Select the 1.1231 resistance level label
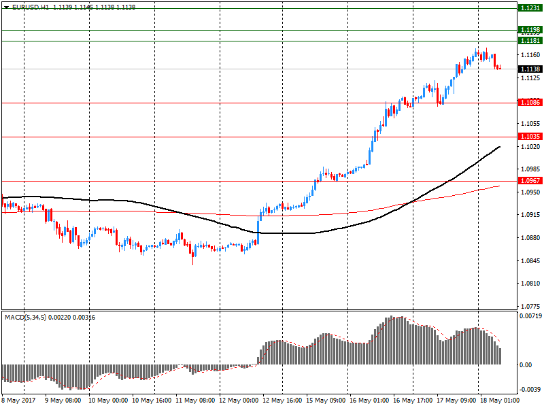Image resolution: width=544 pixels, height=408 pixels. pyautogui.click(x=530, y=8)
